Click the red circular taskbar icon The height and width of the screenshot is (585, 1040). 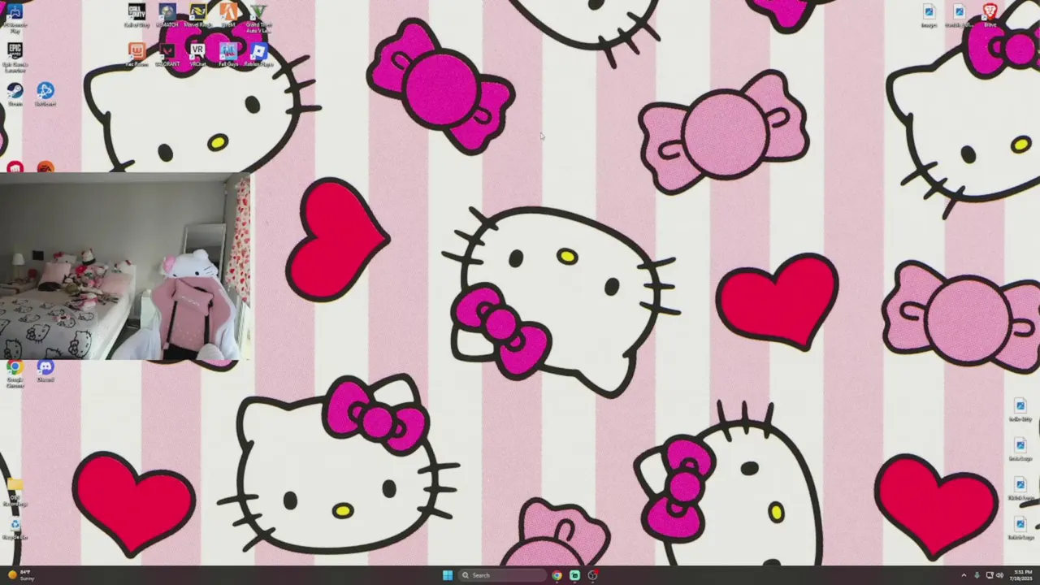pyautogui.click(x=592, y=575)
